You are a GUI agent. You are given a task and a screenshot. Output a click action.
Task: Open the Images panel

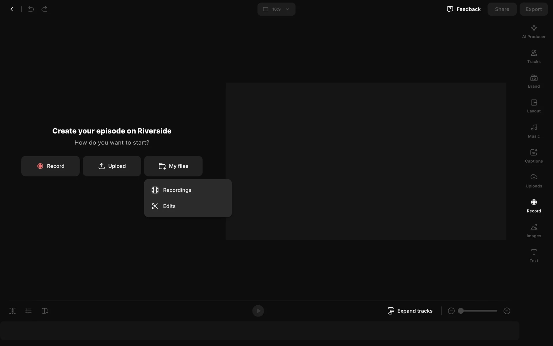coord(534,231)
